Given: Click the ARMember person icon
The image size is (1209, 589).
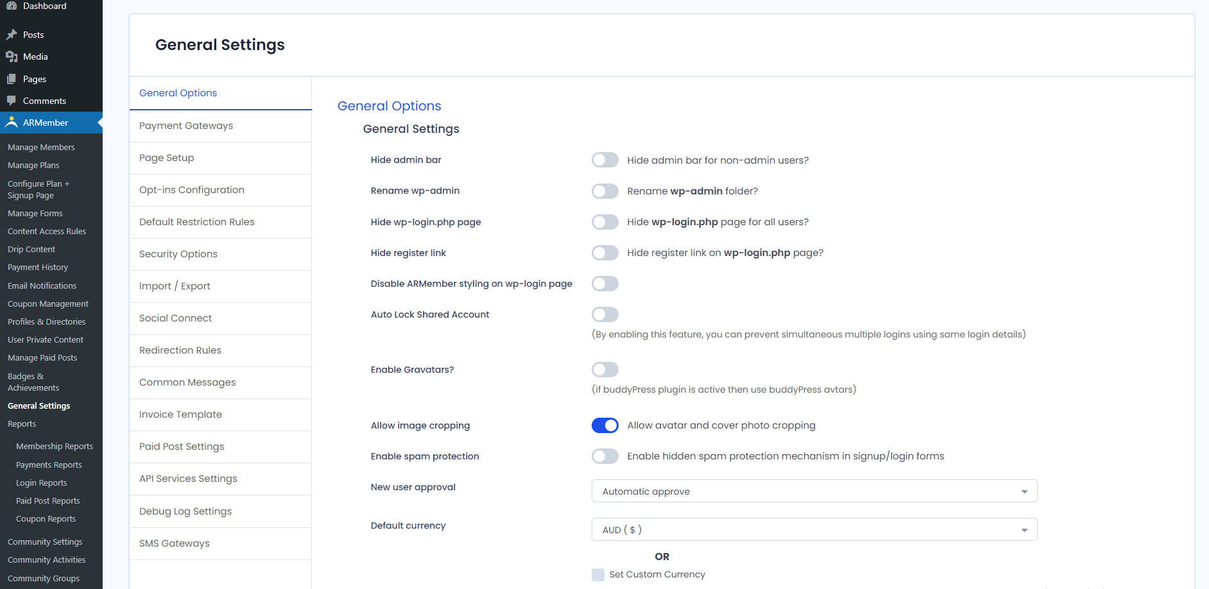Looking at the screenshot, I should [11, 123].
